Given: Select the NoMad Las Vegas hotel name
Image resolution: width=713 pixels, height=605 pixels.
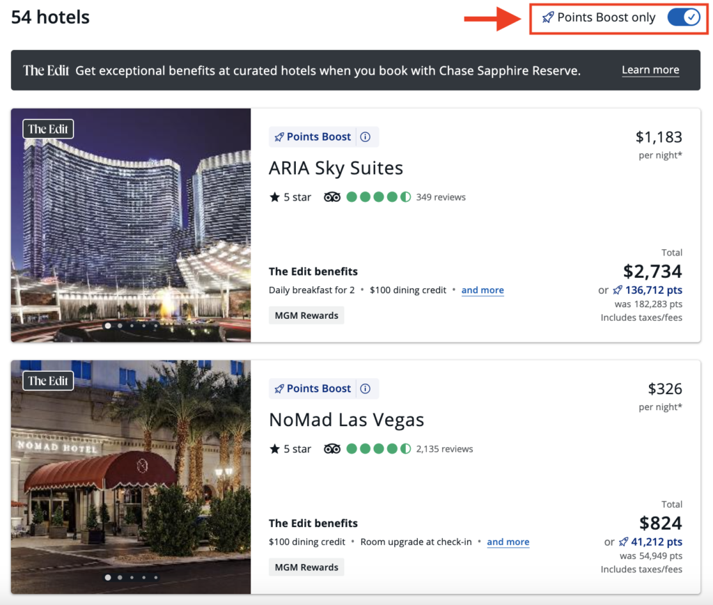Looking at the screenshot, I should click(x=346, y=420).
